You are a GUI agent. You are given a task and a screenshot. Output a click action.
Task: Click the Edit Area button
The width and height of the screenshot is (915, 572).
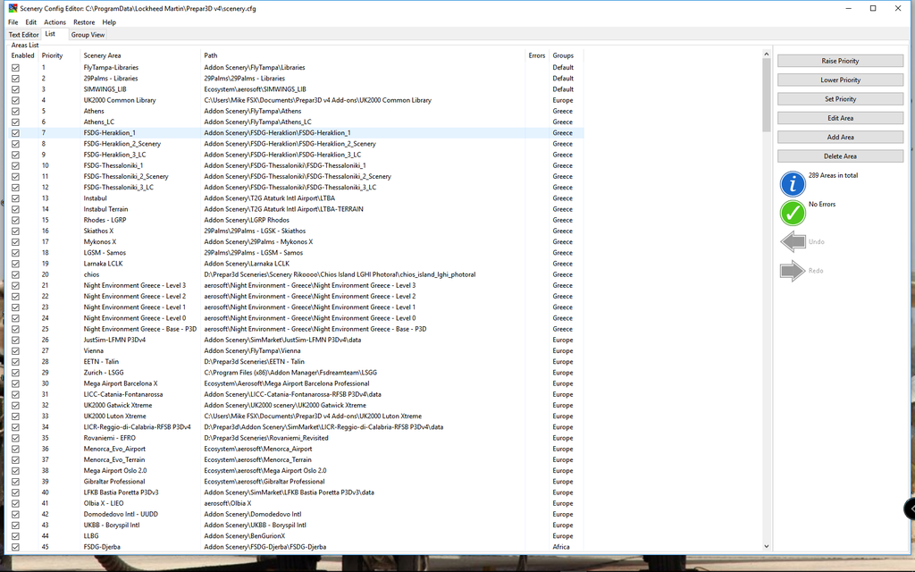tap(840, 118)
